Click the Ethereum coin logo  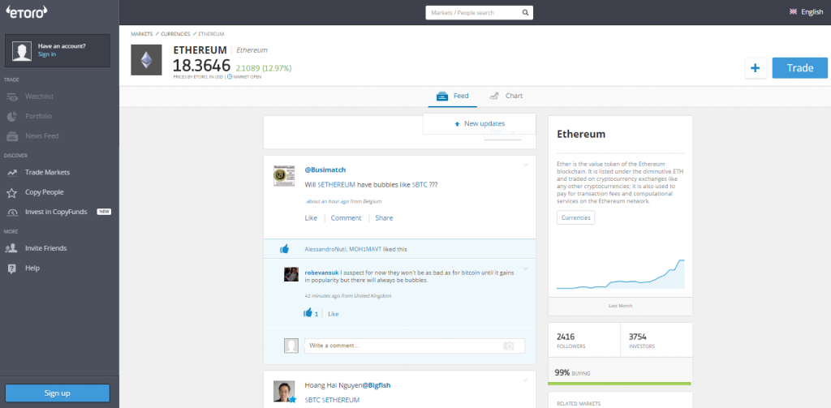point(147,60)
